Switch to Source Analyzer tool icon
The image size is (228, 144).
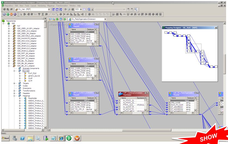pos(50,19)
